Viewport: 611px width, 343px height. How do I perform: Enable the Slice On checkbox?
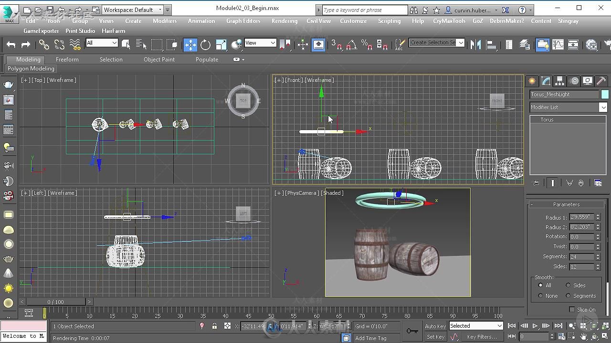coord(572,310)
